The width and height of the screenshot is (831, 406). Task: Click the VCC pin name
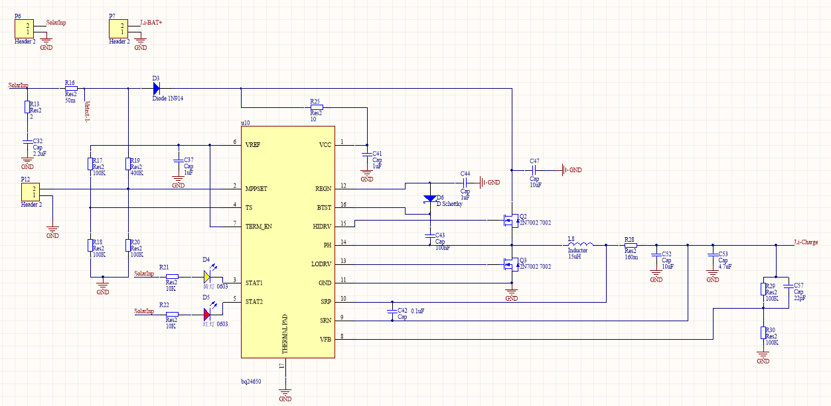(x=324, y=144)
